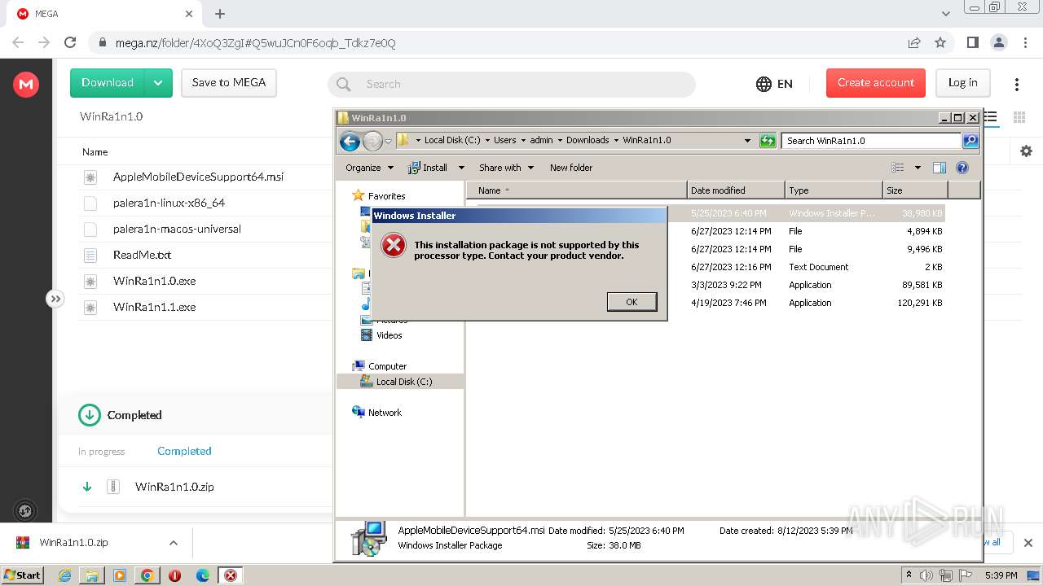Open the Organize dropdown in Explorer

tap(369, 168)
